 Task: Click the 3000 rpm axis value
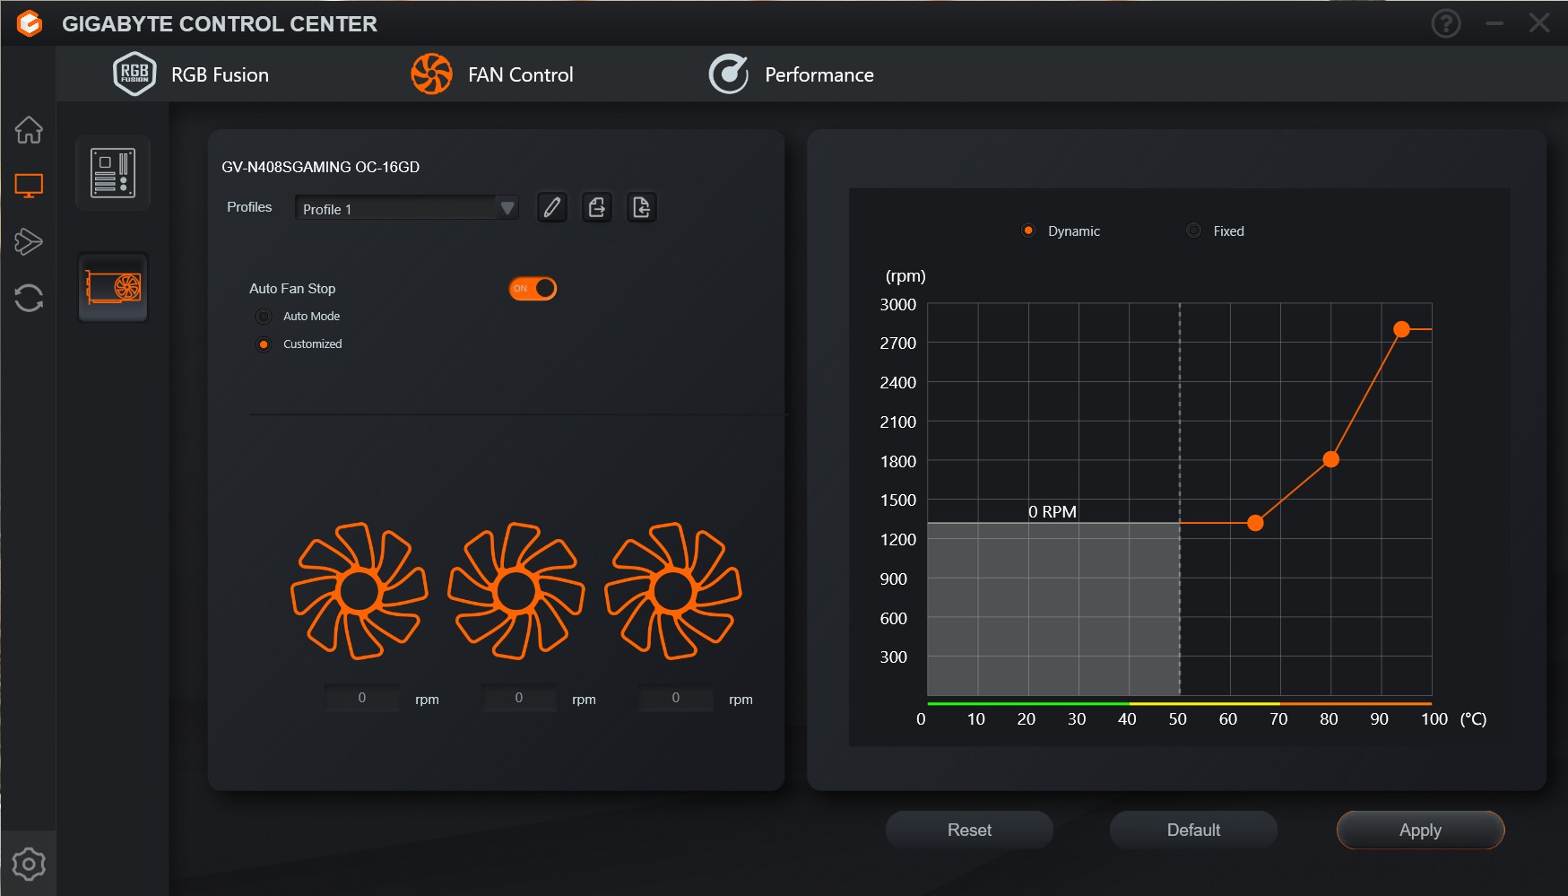pos(897,305)
